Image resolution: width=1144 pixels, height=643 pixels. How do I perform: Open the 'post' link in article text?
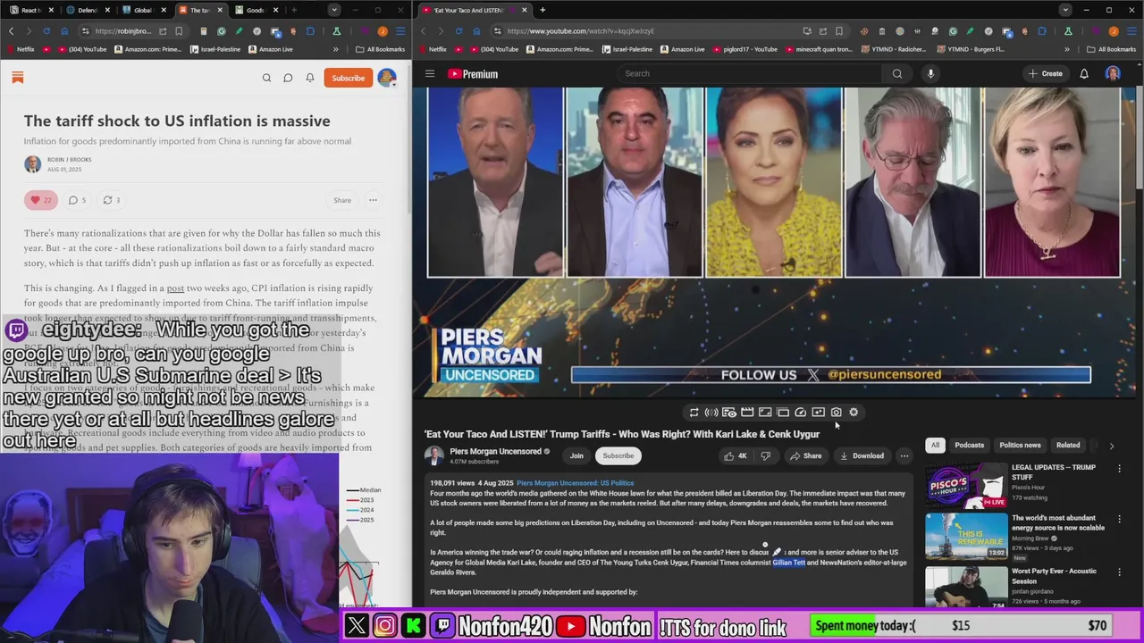tap(175, 288)
